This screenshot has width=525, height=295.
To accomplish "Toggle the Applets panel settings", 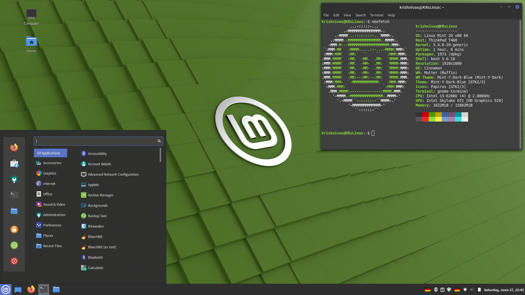I will point(94,184).
